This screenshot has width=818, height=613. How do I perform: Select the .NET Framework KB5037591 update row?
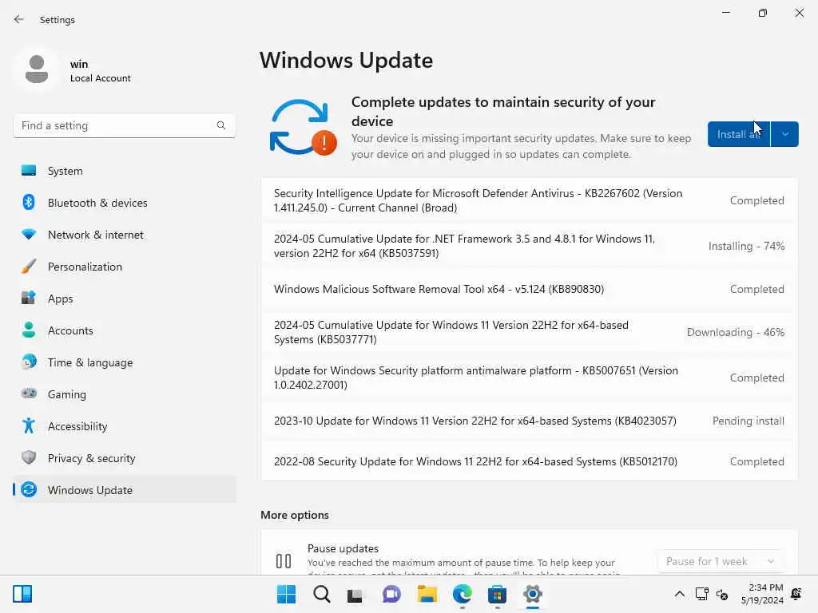pyautogui.click(x=529, y=246)
